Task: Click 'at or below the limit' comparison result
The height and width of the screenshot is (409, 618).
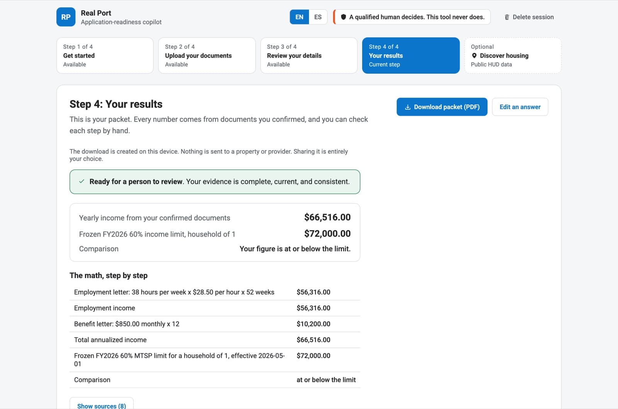Action: coord(326,380)
